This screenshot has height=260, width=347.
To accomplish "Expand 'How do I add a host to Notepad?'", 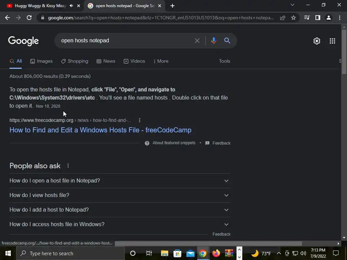I will click(x=120, y=210).
